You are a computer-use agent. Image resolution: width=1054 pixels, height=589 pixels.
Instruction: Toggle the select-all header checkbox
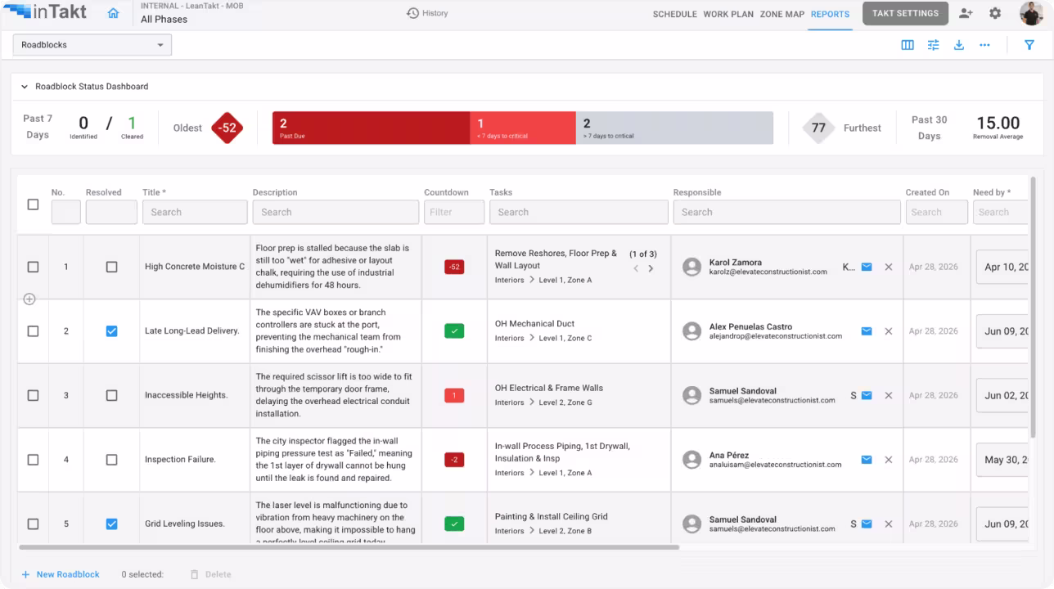(x=33, y=205)
